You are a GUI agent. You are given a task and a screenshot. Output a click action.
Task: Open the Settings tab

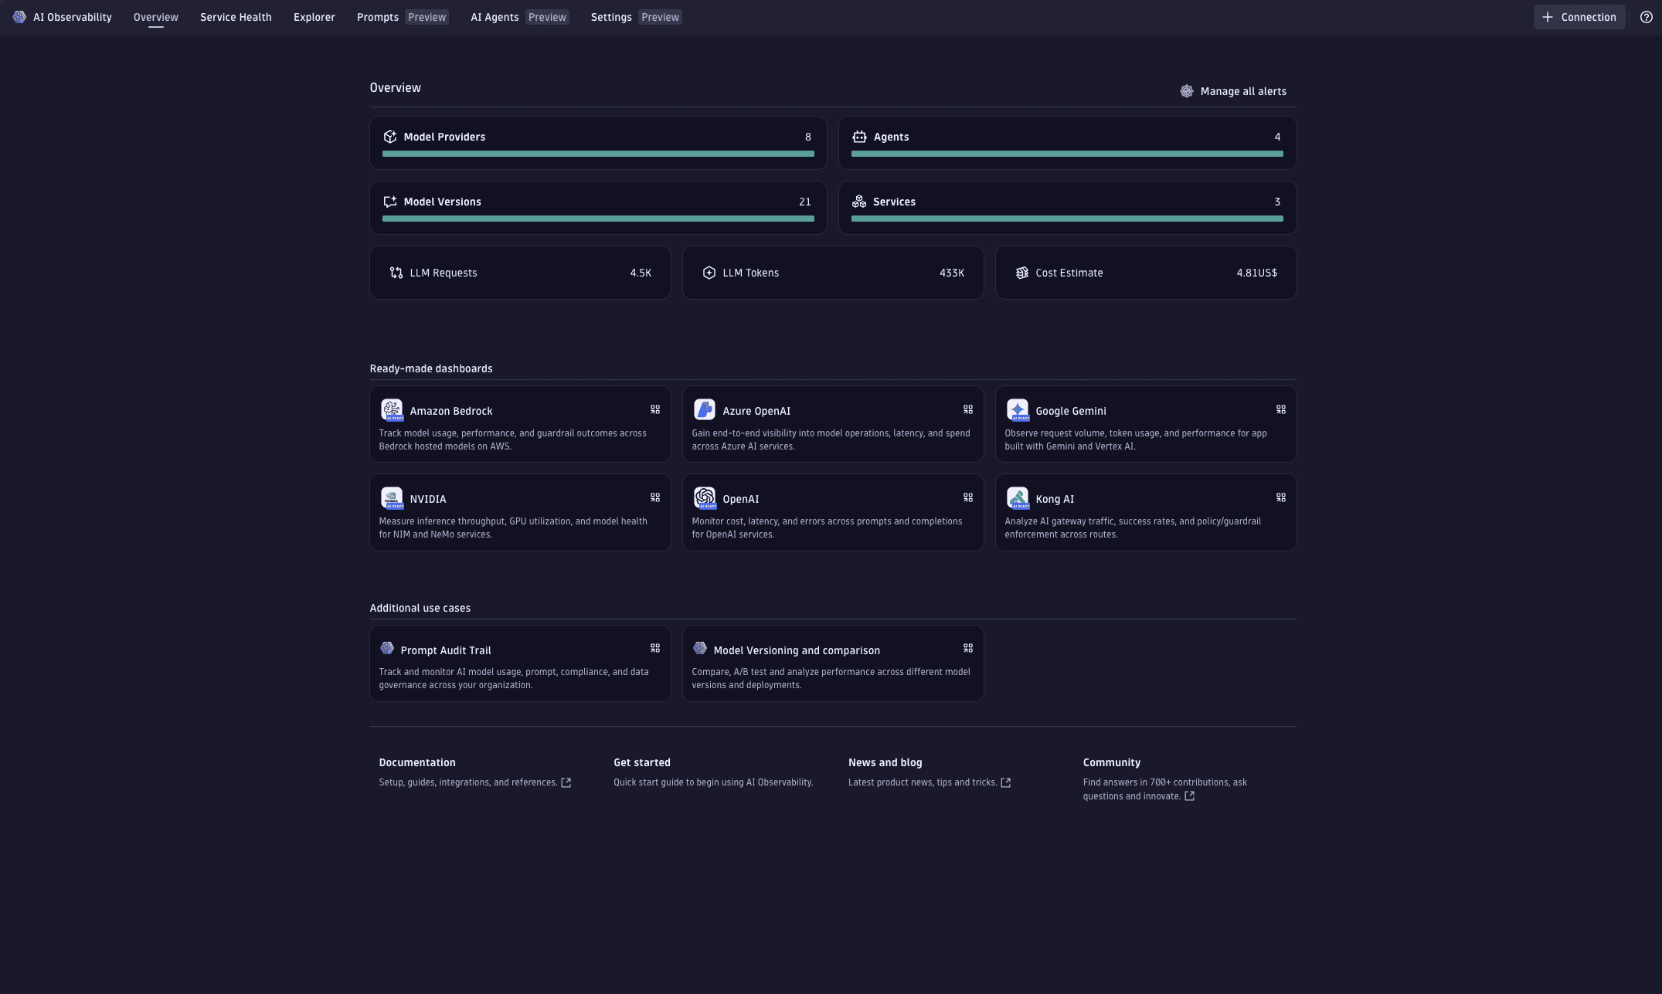point(636,17)
